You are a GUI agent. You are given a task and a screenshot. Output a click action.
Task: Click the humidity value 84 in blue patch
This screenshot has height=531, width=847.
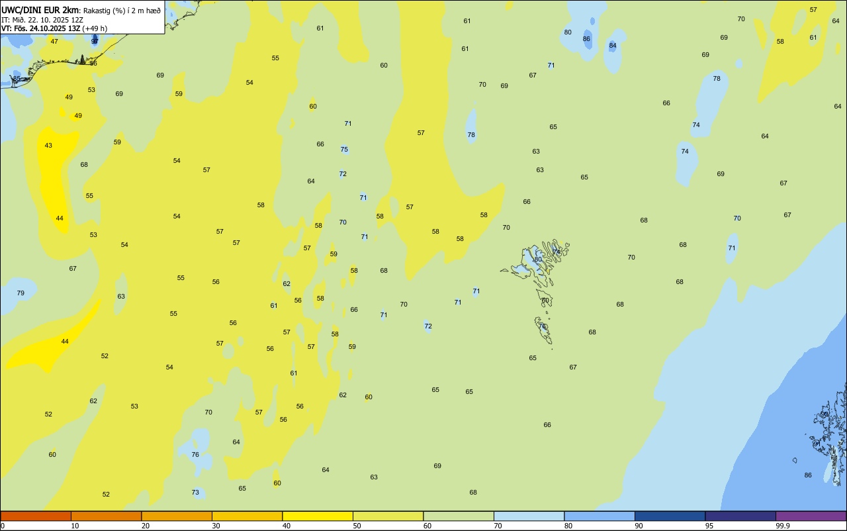[x=613, y=46]
